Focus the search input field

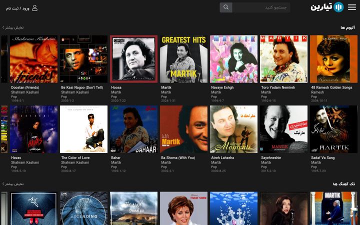pos(261,7)
